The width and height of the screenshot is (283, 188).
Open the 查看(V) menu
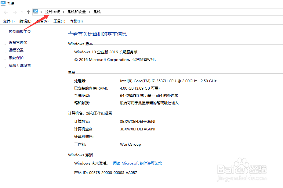point(42,21)
